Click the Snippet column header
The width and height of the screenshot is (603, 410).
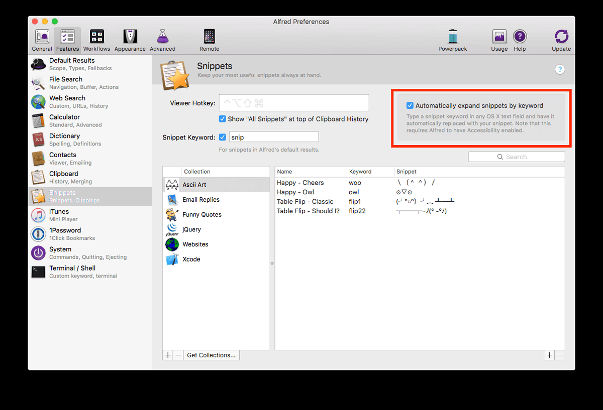click(479, 172)
